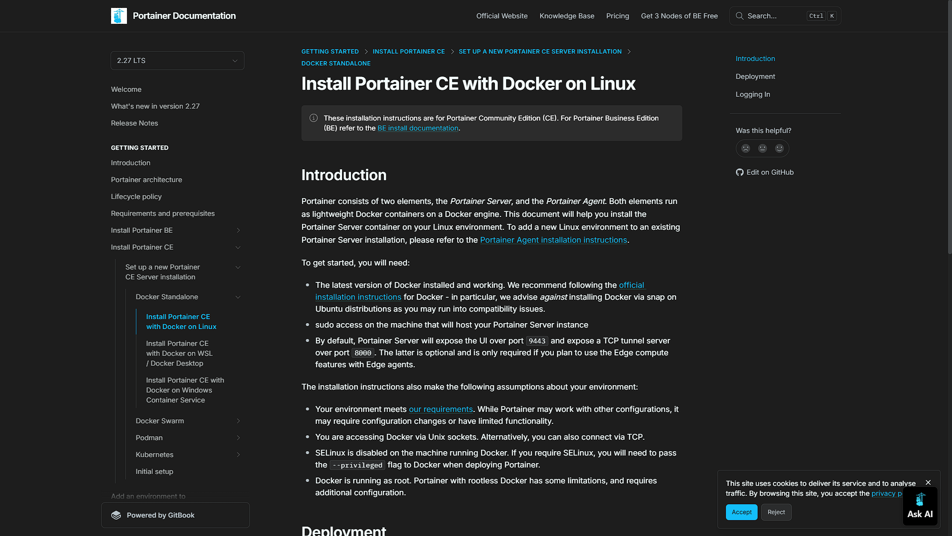This screenshot has width=952, height=536.
Task: Open the 2.27 LTS version dropdown
Action: (178, 61)
